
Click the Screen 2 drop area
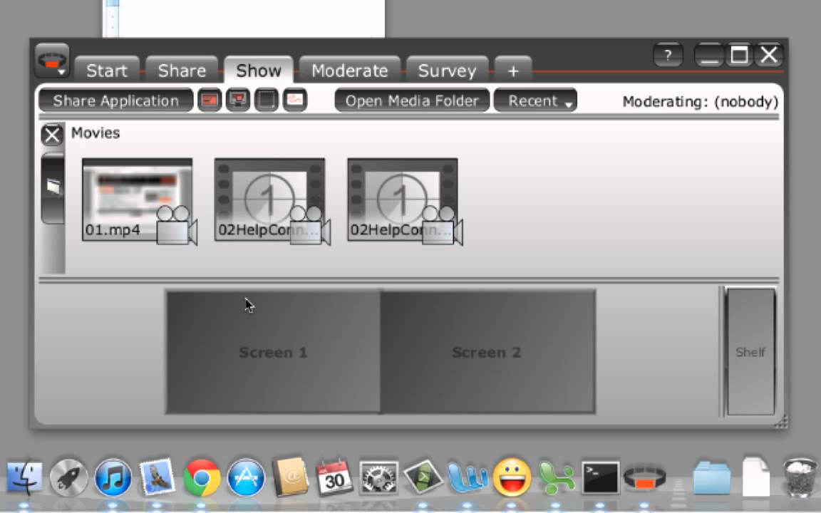[x=487, y=352]
